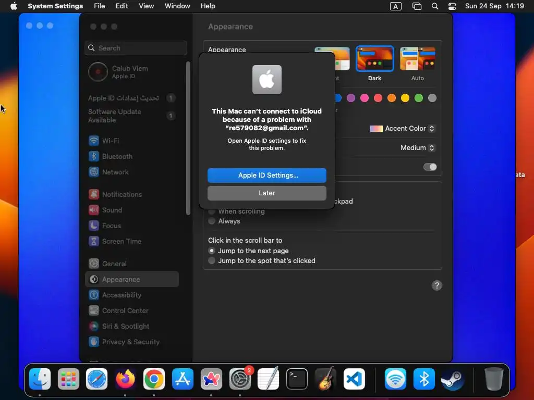This screenshot has width=534, height=400.
Task: Select Appearance row in sidebar
Action: pos(132,280)
